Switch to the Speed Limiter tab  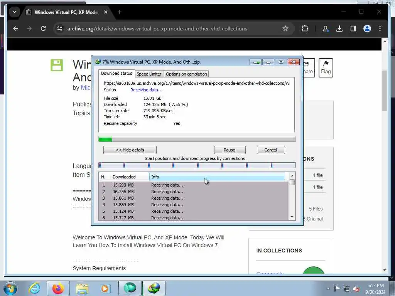pyautogui.click(x=149, y=74)
